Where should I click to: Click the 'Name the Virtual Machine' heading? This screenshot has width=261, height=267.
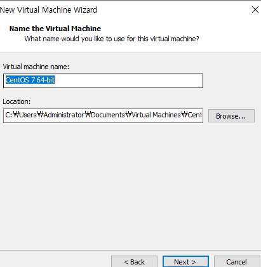[55, 29]
